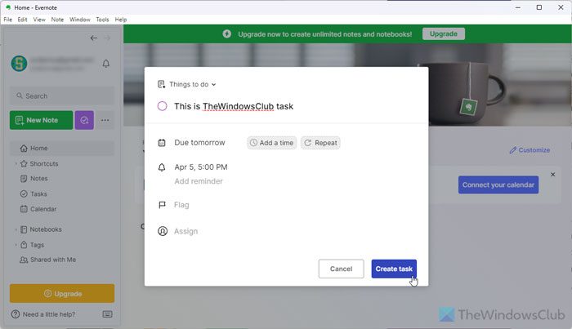This screenshot has width=572, height=329.
Task: Expand the Tags section arrow
Action: click(x=16, y=245)
